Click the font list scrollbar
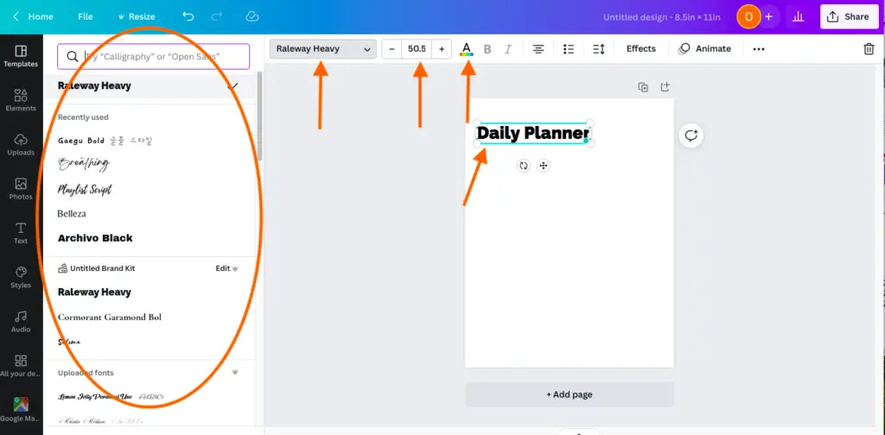 tap(259, 116)
